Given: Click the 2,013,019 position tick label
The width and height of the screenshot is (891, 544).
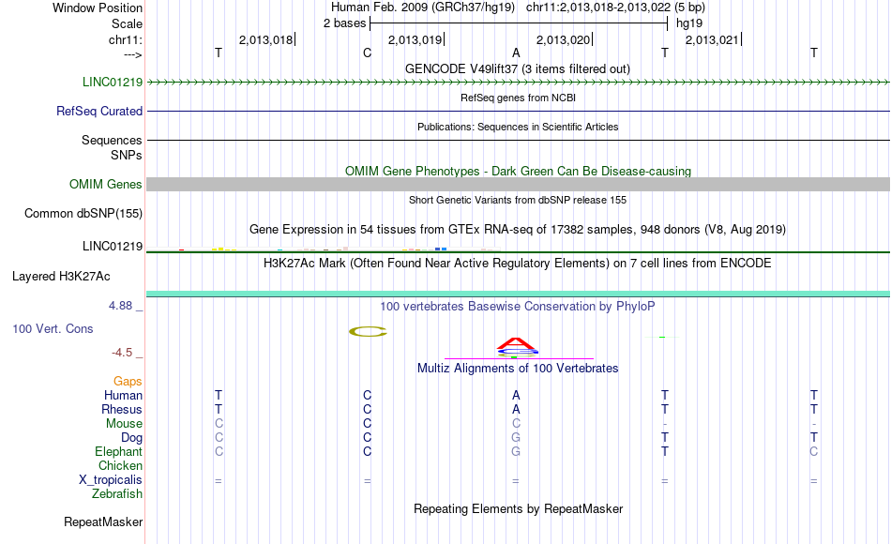Looking at the screenshot, I should 415,39.
